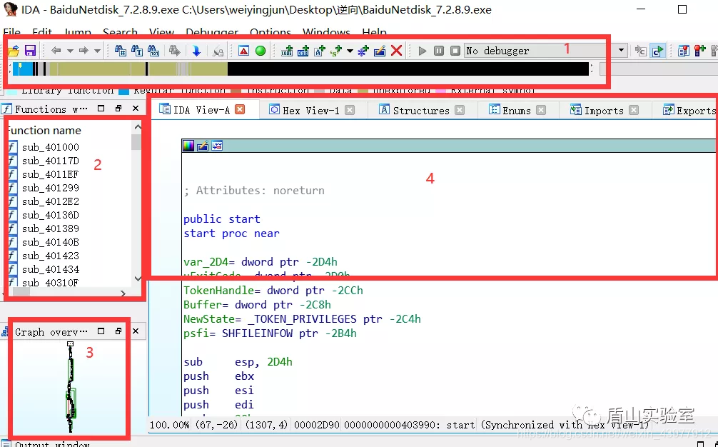Select function sub_40136D in the list

point(51,215)
